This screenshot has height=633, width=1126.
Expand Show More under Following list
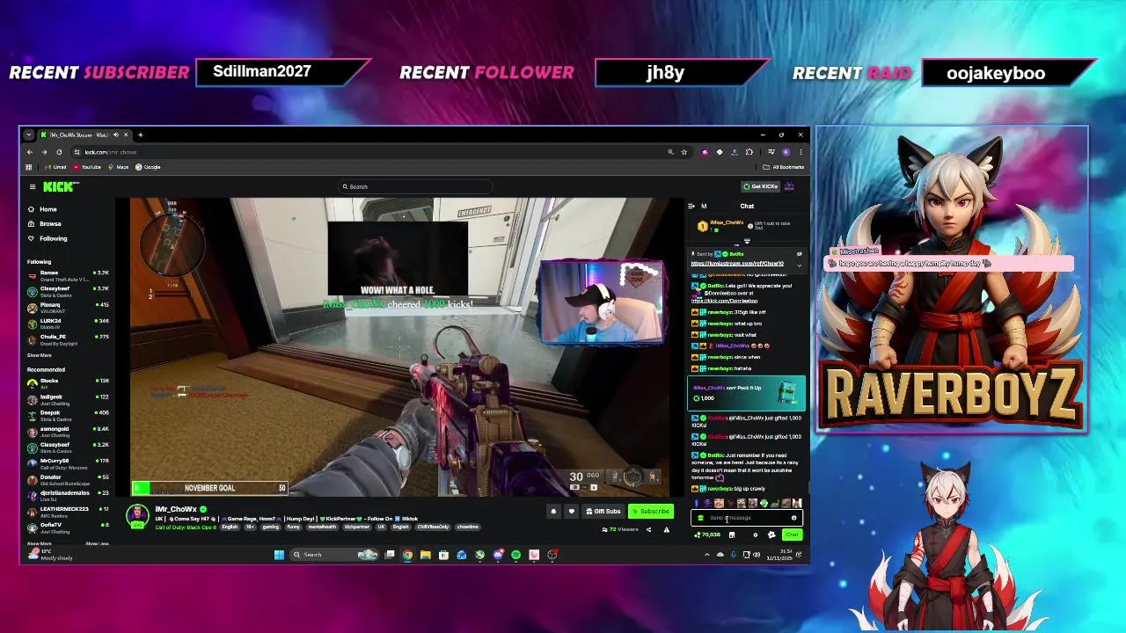(x=39, y=355)
